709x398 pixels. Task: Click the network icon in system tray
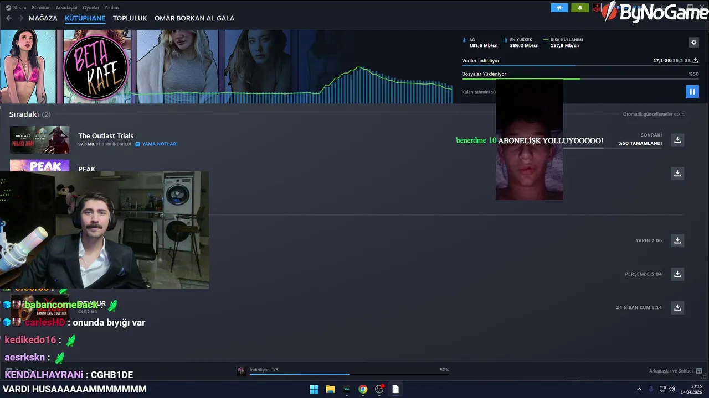click(662, 389)
